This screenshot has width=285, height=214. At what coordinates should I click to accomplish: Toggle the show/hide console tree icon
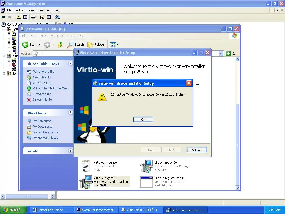coord(25,17)
